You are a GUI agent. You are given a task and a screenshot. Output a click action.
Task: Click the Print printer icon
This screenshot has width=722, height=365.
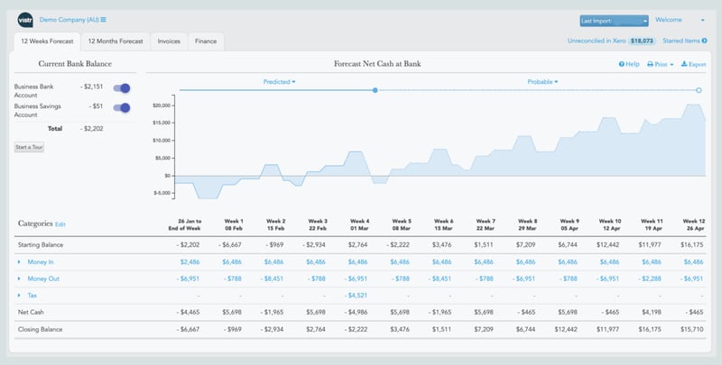[651, 65]
